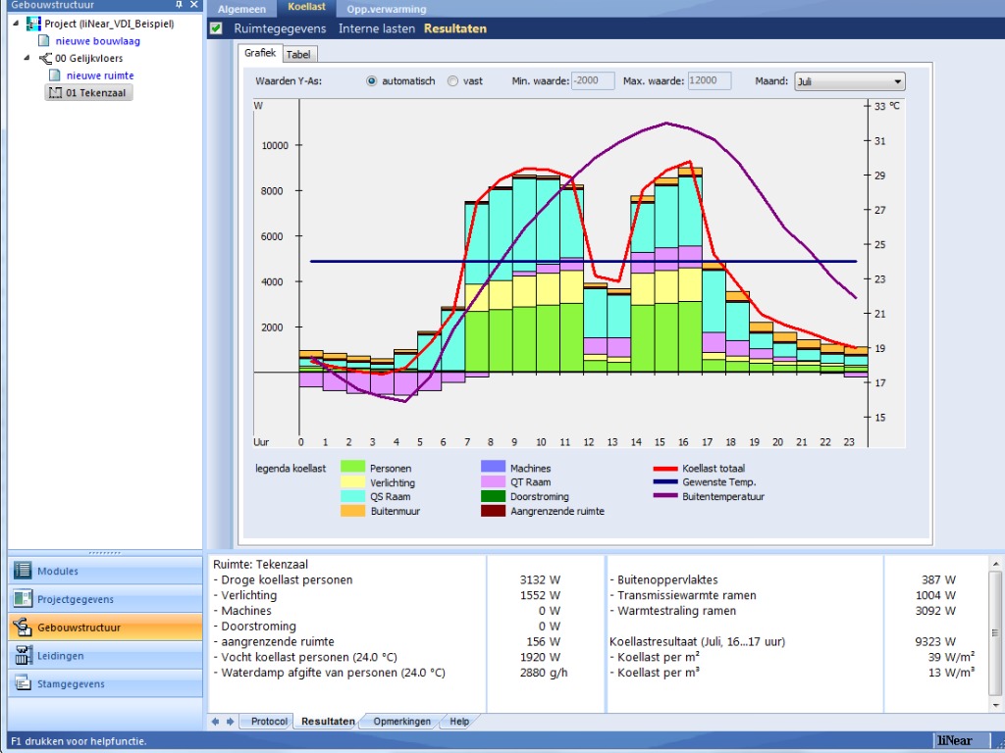Viewport: 1005px width, 753px height.
Task: Click the red Koellast totaal legend swatch
Action: [665, 469]
